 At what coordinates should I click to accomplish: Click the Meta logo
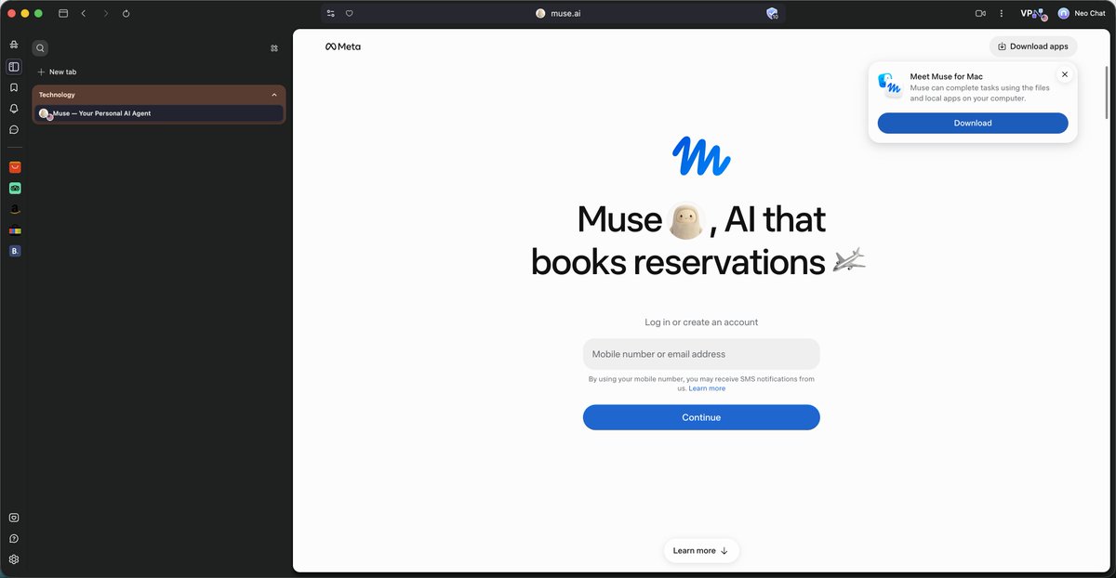coord(343,46)
